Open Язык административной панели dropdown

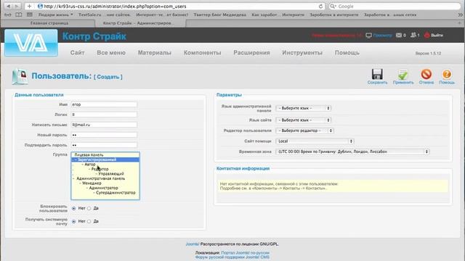coord(304,108)
